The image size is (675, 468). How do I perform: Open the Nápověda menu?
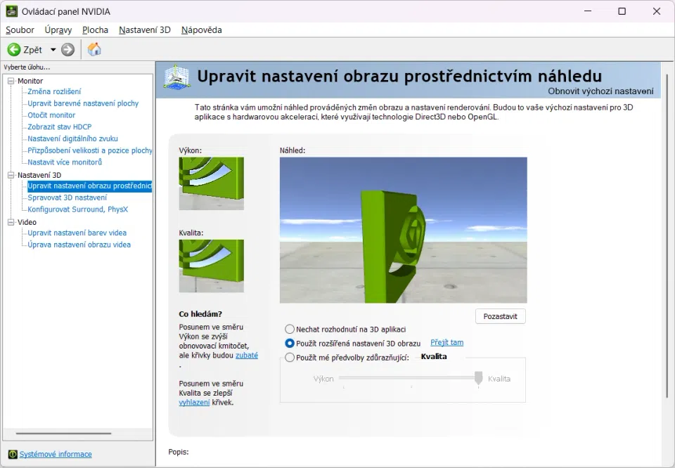pyautogui.click(x=202, y=30)
